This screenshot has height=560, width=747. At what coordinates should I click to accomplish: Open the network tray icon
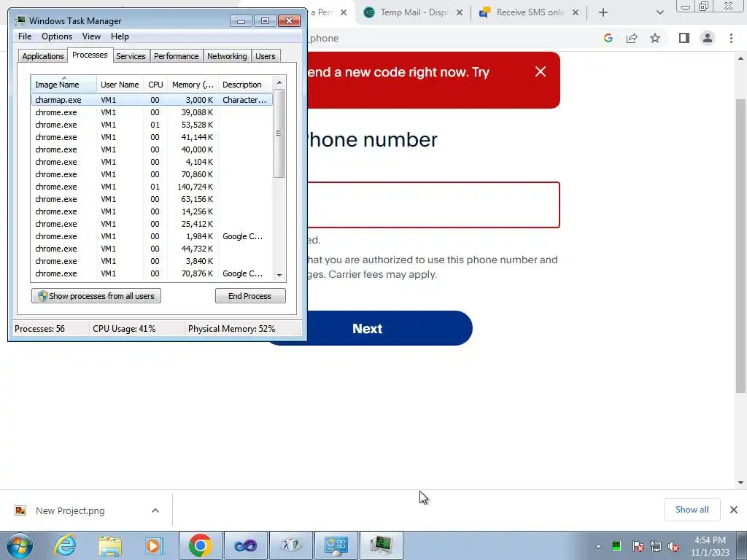(x=656, y=546)
